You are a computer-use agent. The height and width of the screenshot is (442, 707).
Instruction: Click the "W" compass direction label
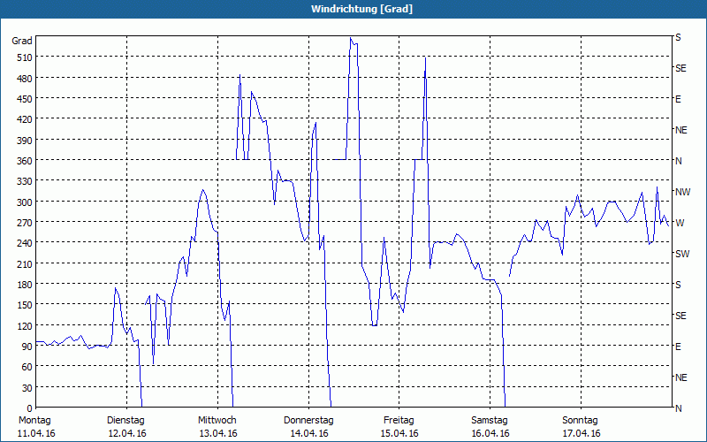680,223
